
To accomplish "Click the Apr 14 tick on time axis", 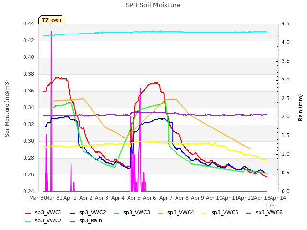I will 278,198.
